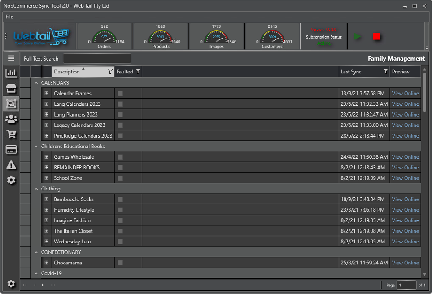432x294 pixels.
Task: Toggle Faulted checkbox for Games Wholesale
Action: [x=120, y=157]
